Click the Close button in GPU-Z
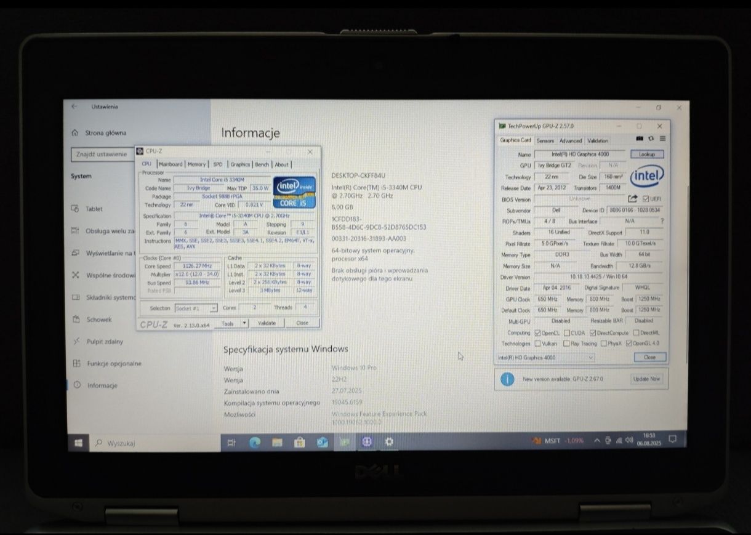Image resolution: width=751 pixels, height=535 pixels. coord(649,357)
